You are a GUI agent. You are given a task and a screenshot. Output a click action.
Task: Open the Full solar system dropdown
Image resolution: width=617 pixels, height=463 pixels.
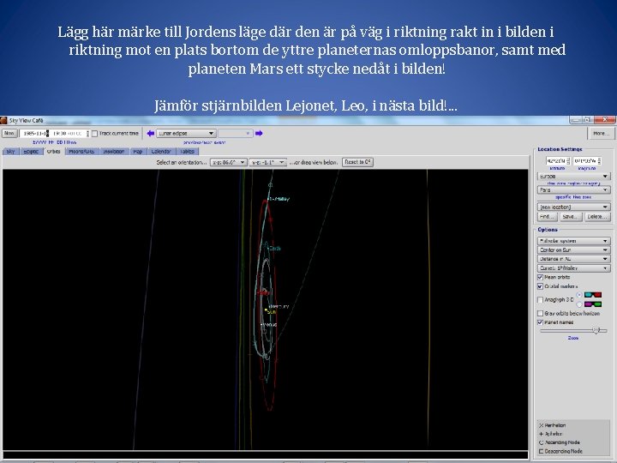pyautogui.click(x=573, y=241)
